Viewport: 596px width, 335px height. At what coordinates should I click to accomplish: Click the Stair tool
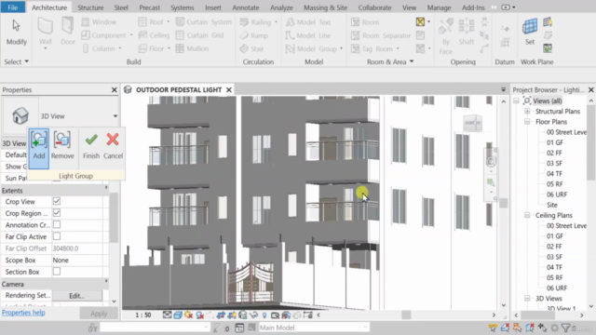pyautogui.click(x=251, y=48)
